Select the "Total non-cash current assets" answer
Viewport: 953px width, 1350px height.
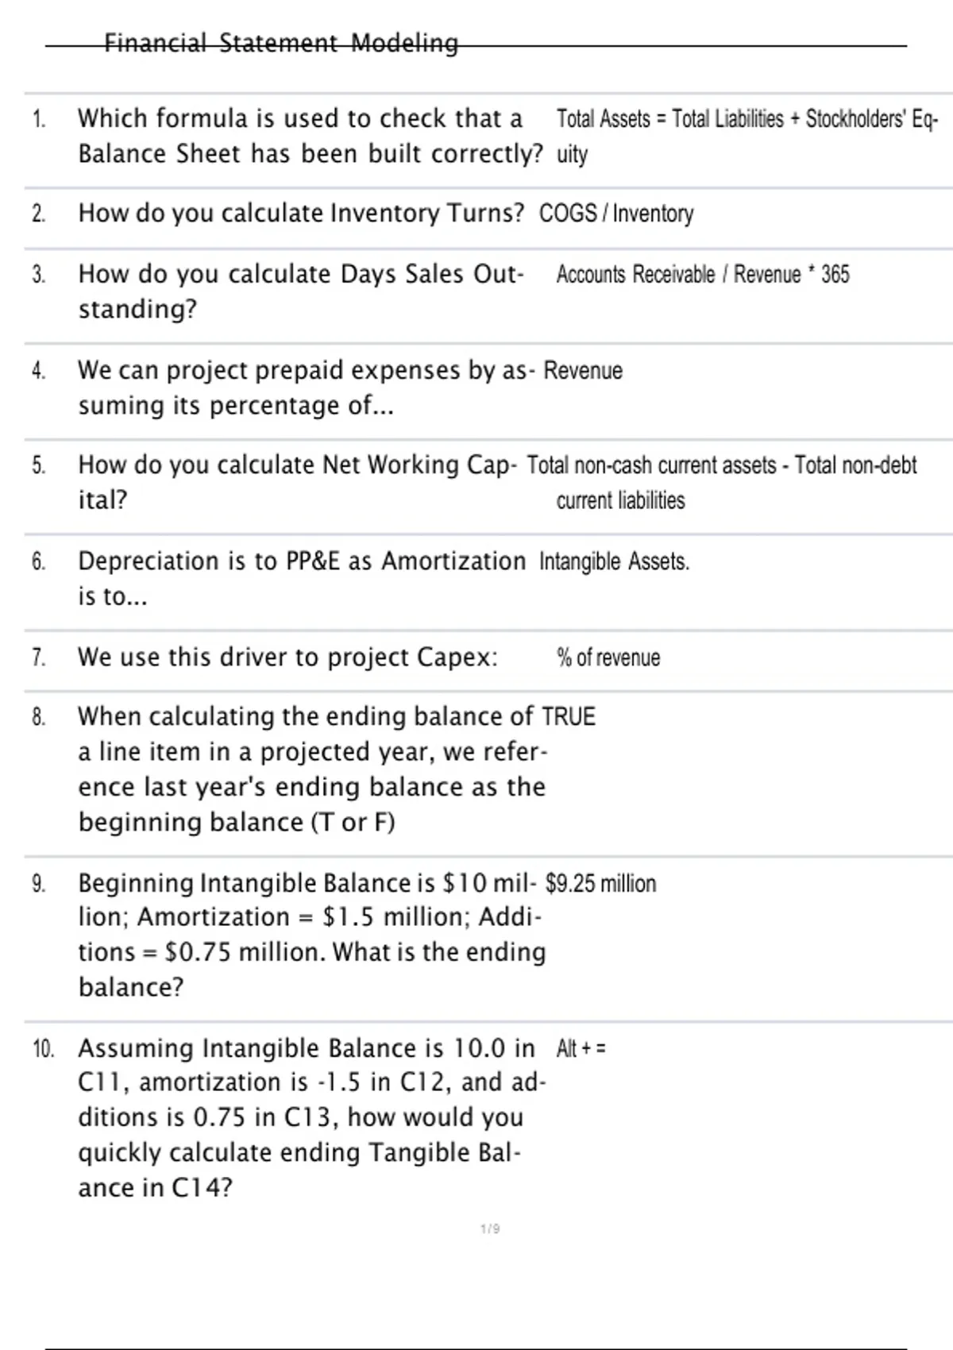tap(721, 466)
